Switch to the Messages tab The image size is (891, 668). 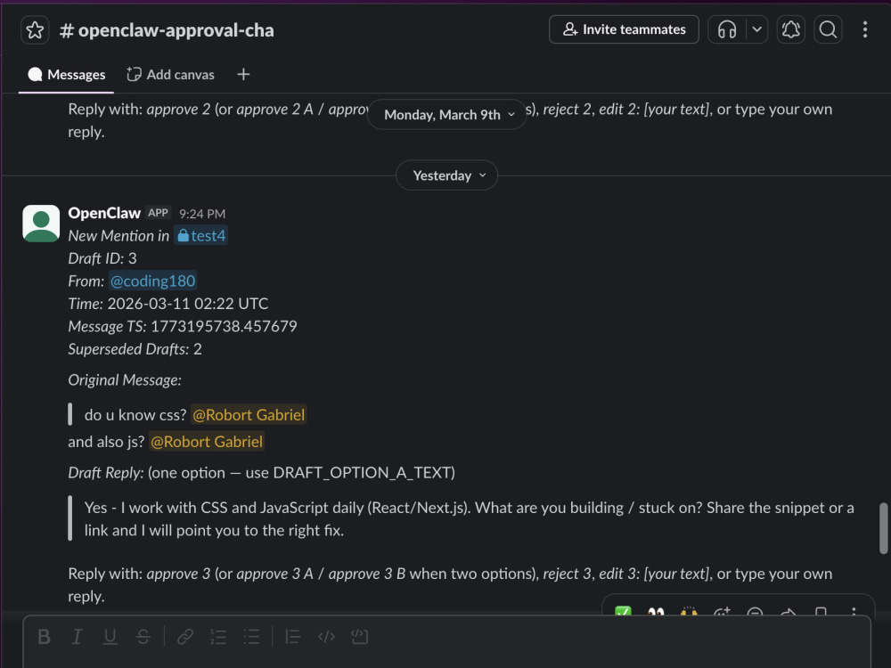(x=67, y=75)
